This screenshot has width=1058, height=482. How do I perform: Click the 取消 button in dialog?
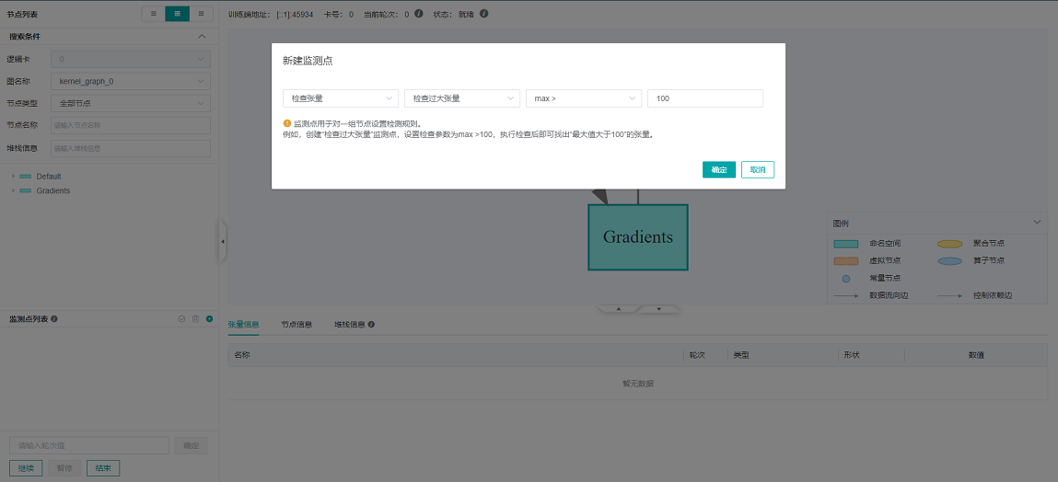pyautogui.click(x=757, y=170)
